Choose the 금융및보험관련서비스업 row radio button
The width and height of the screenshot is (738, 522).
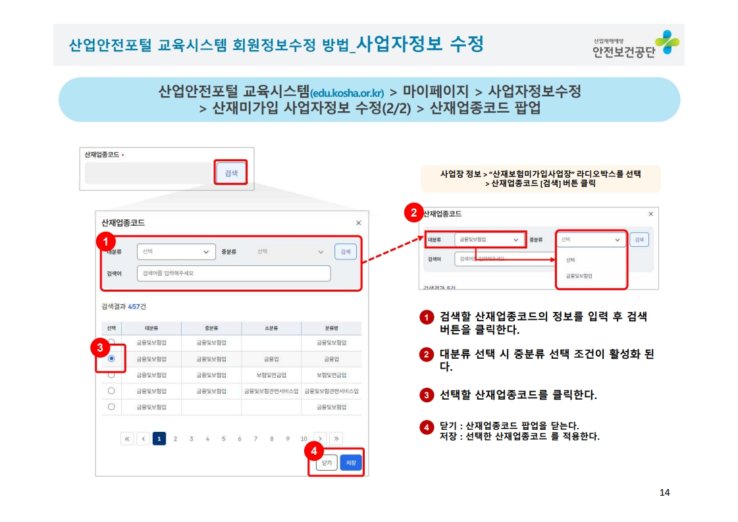coord(111,391)
